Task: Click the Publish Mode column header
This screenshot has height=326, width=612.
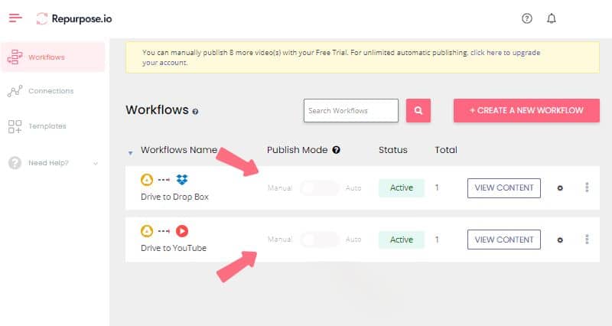Action: [x=297, y=150]
